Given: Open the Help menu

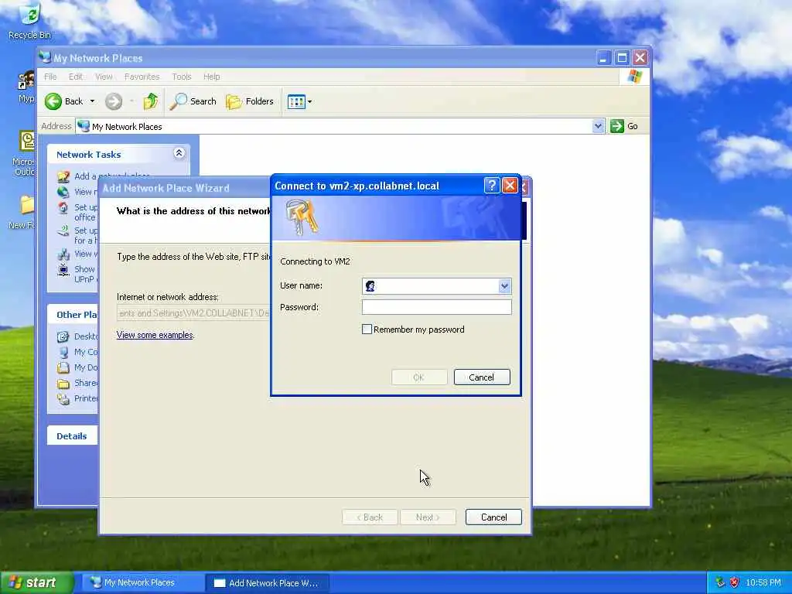Looking at the screenshot, I should coord(212,77).
